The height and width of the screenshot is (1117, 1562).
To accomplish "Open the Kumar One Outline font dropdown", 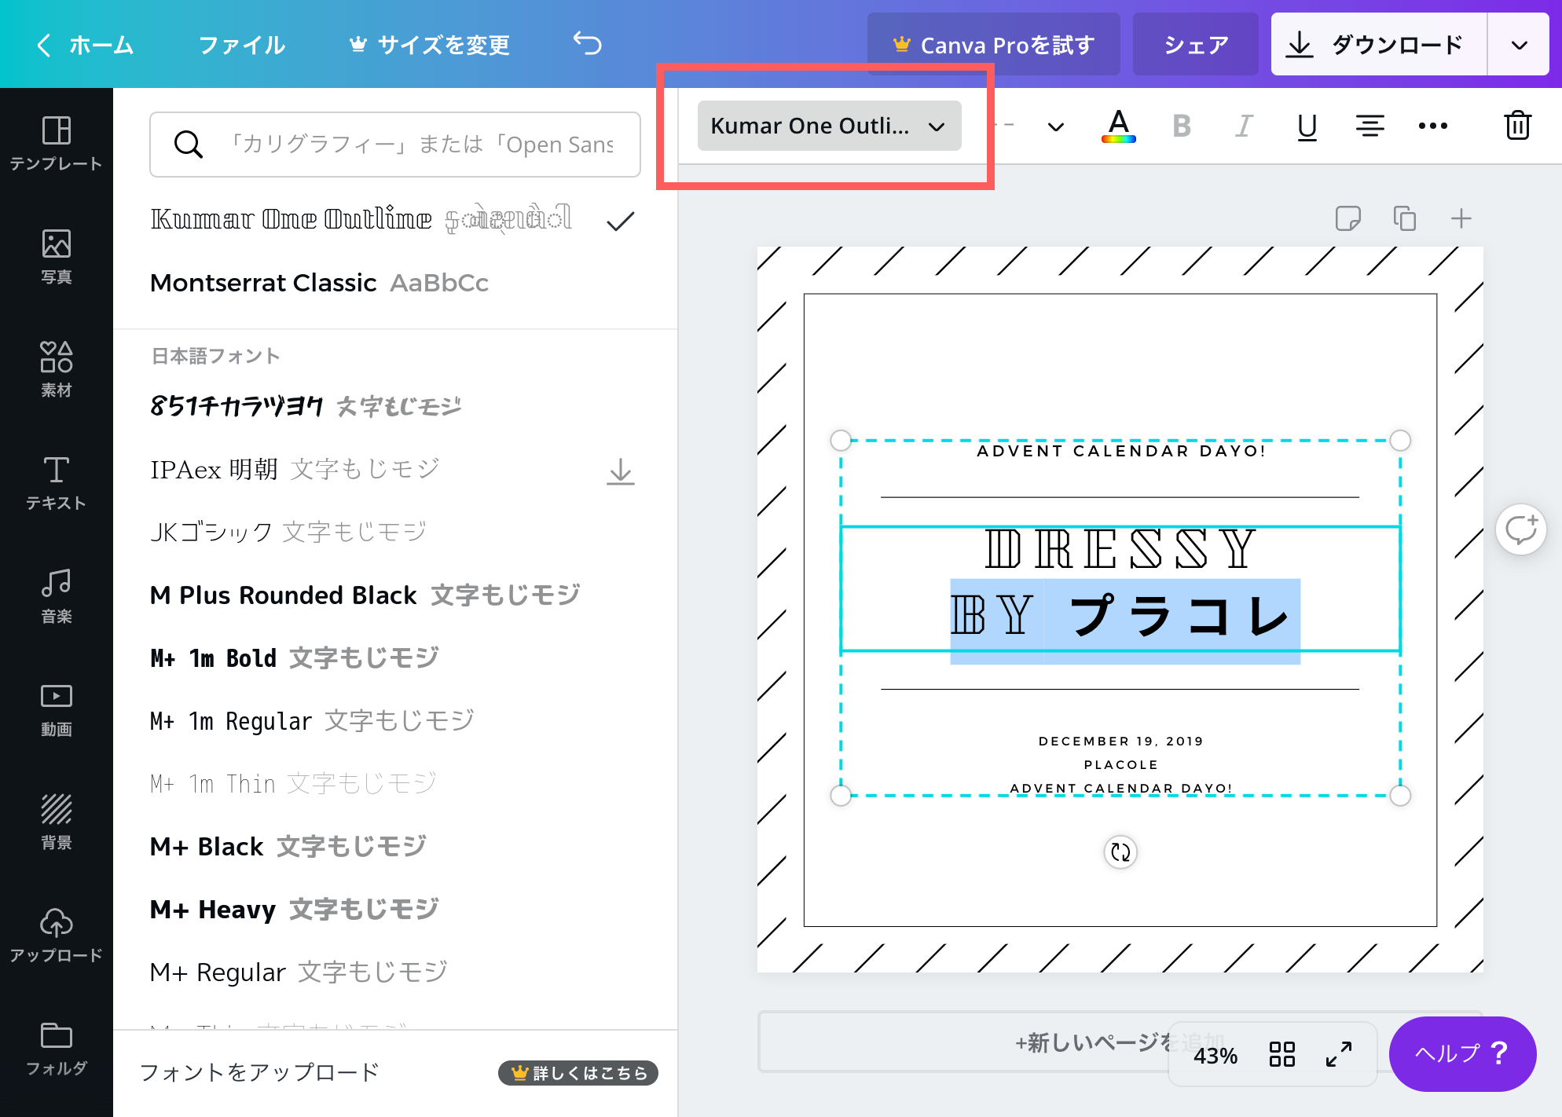I will 829,125.
